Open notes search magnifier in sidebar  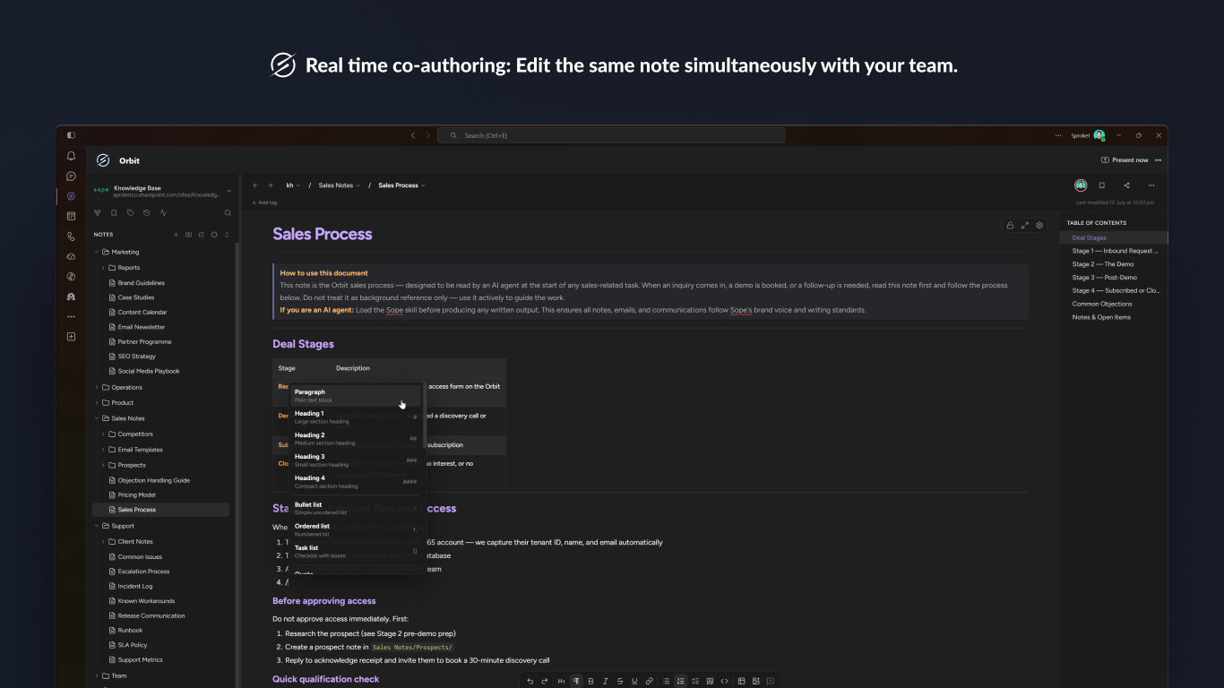[228, 213]
